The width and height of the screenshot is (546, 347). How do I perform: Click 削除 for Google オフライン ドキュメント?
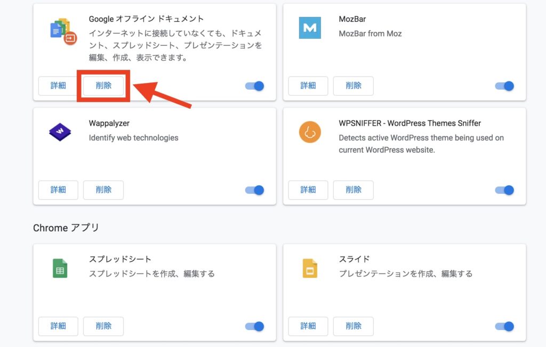[x=103, y=86]
